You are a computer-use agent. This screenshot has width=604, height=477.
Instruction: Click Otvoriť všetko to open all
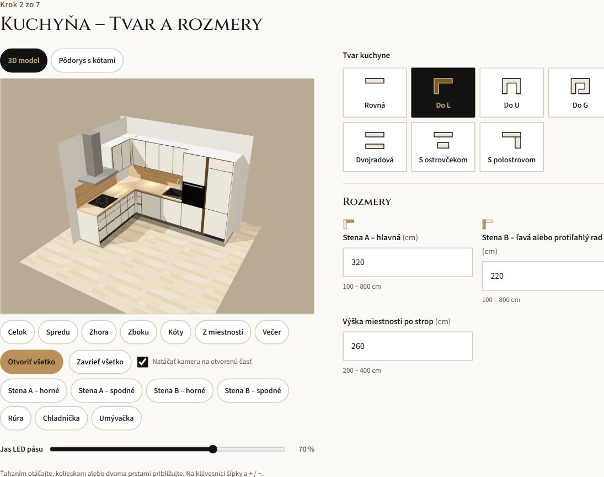click(x=31, y=362)
